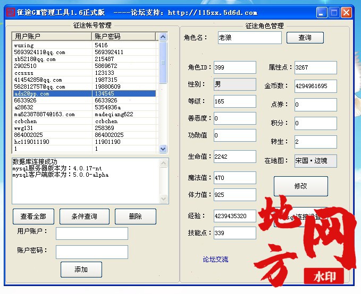Viewport: 361px width, 294px height.
Task: Click the 查看全部 view all button
Action: (x=33, y=217)
